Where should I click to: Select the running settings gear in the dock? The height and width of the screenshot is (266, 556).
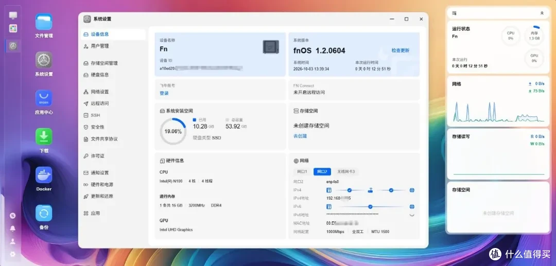pyautogui.click(x=13, y=46)
